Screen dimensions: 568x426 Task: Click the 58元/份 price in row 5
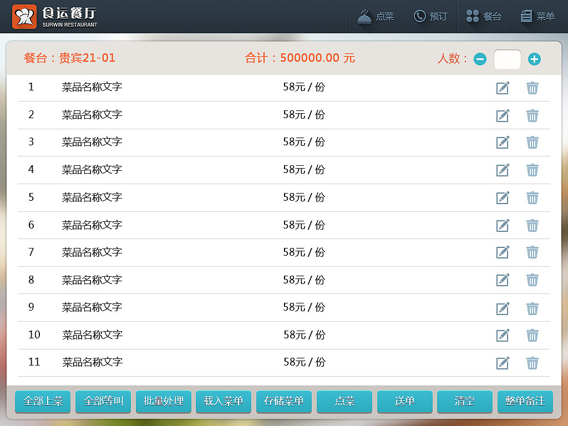tap(304, 197)
